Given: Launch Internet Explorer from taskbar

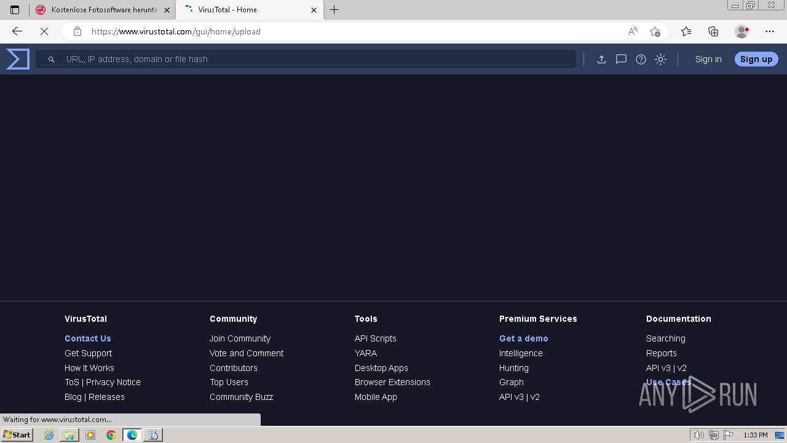Looking at the screenshot, I should tap(49, 435).
